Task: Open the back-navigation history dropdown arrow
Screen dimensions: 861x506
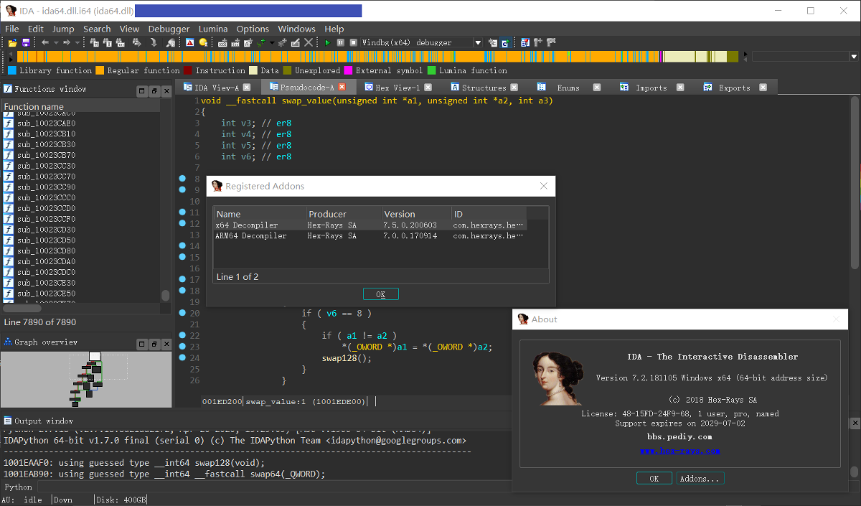Action: tap(55, 42)
